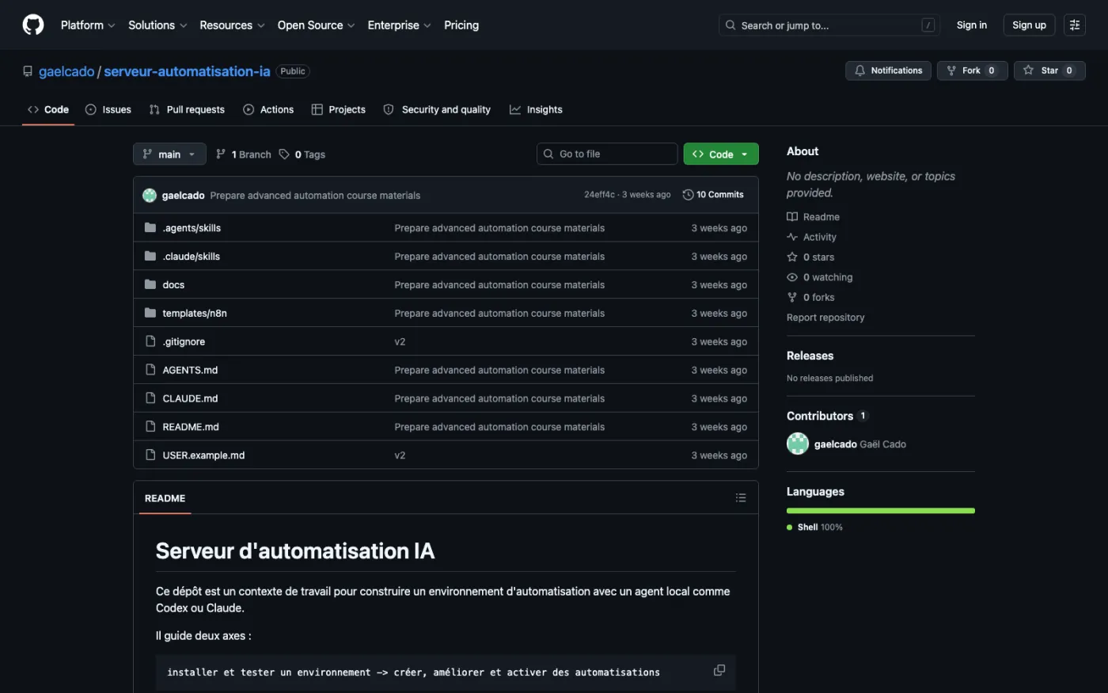Open the GitHub homepage logo
The image size is (1108, 693).
click(33, 25)
